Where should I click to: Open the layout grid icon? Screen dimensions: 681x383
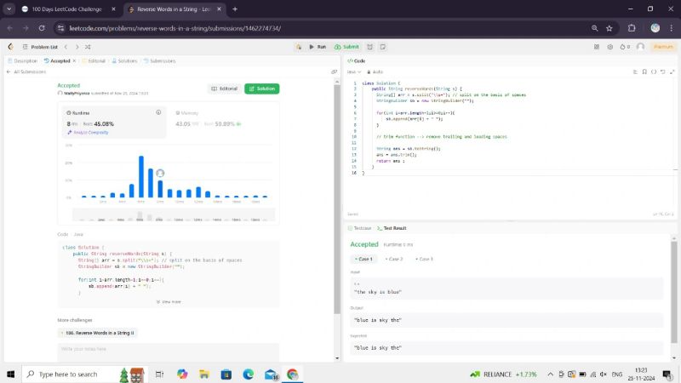point(597,47)
